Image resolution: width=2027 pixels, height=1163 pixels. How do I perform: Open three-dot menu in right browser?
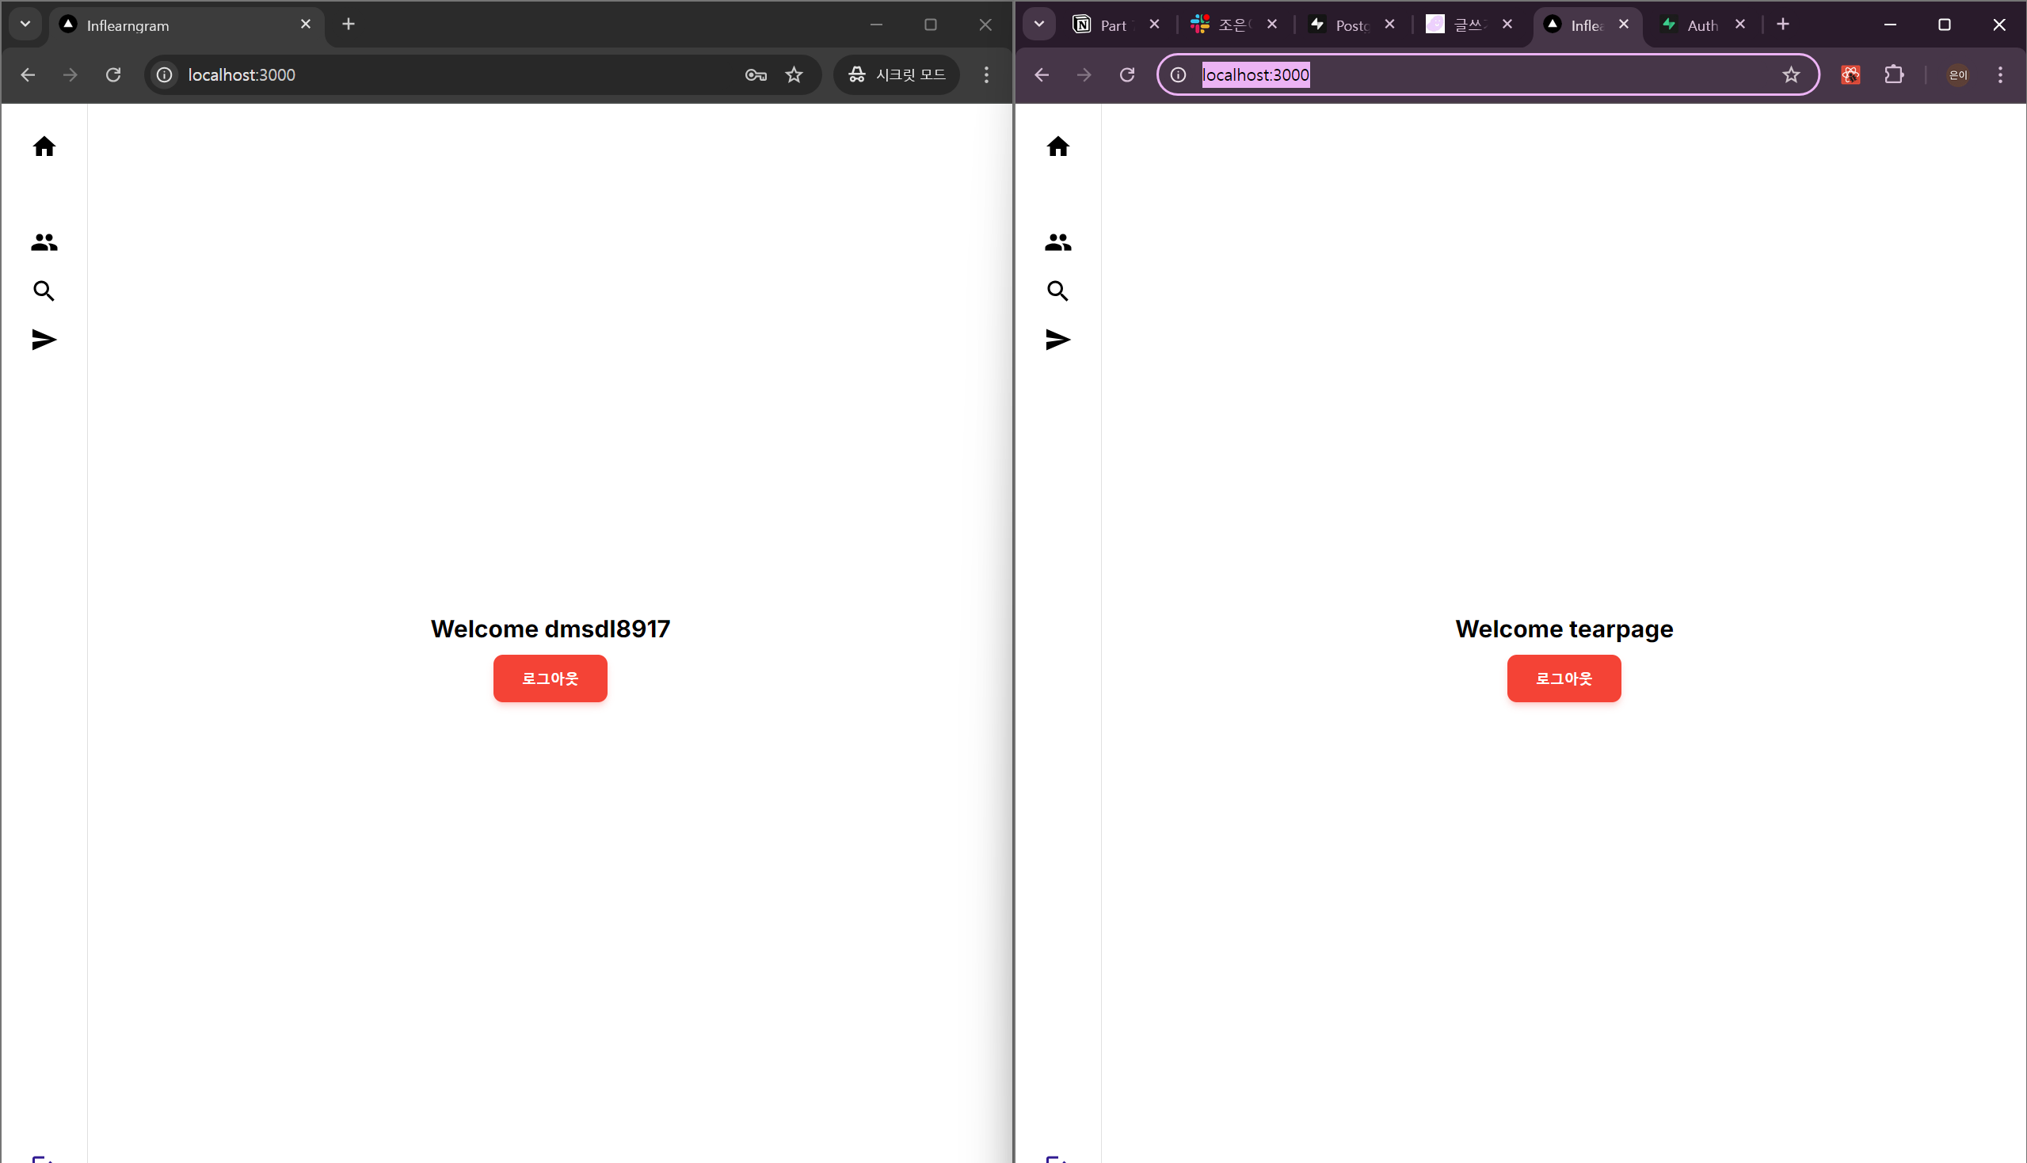point(2000,75)
